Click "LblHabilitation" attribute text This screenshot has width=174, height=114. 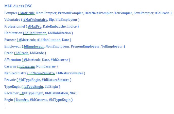(60, 33)
